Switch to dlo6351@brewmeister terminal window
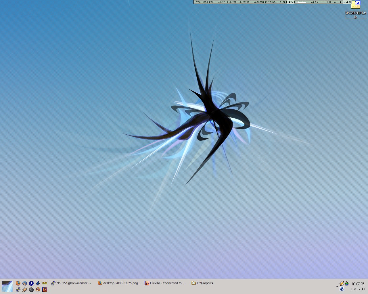Screen dimensions: 368x294 71,283
